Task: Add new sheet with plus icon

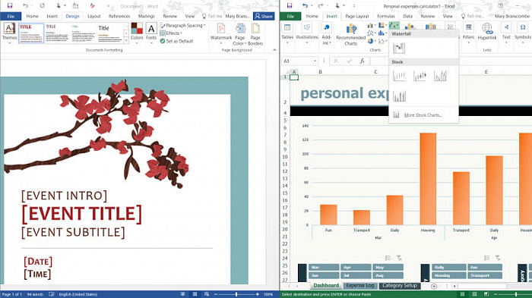Action: point(434,286)
